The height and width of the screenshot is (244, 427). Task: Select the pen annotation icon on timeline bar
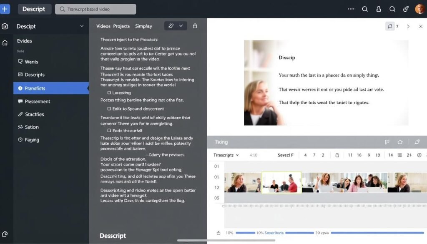(417, 142)
